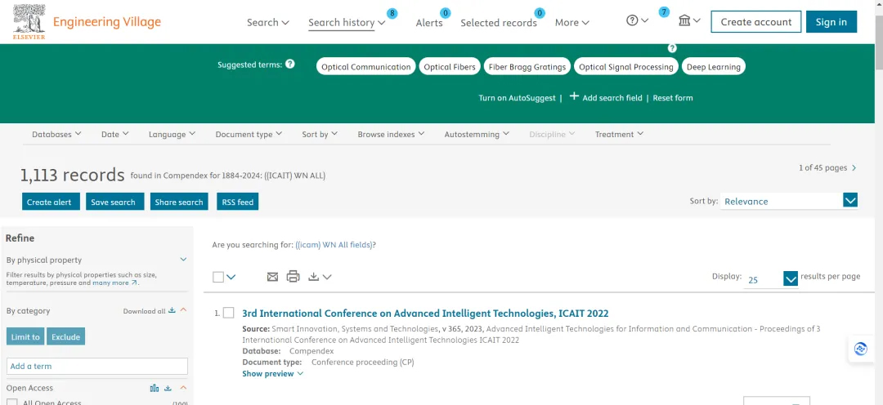Click the print results printer icon
883x405 pixels.
click(x=293, y=277)
